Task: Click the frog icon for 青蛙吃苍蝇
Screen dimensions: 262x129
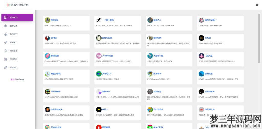Action: [99, 38]
